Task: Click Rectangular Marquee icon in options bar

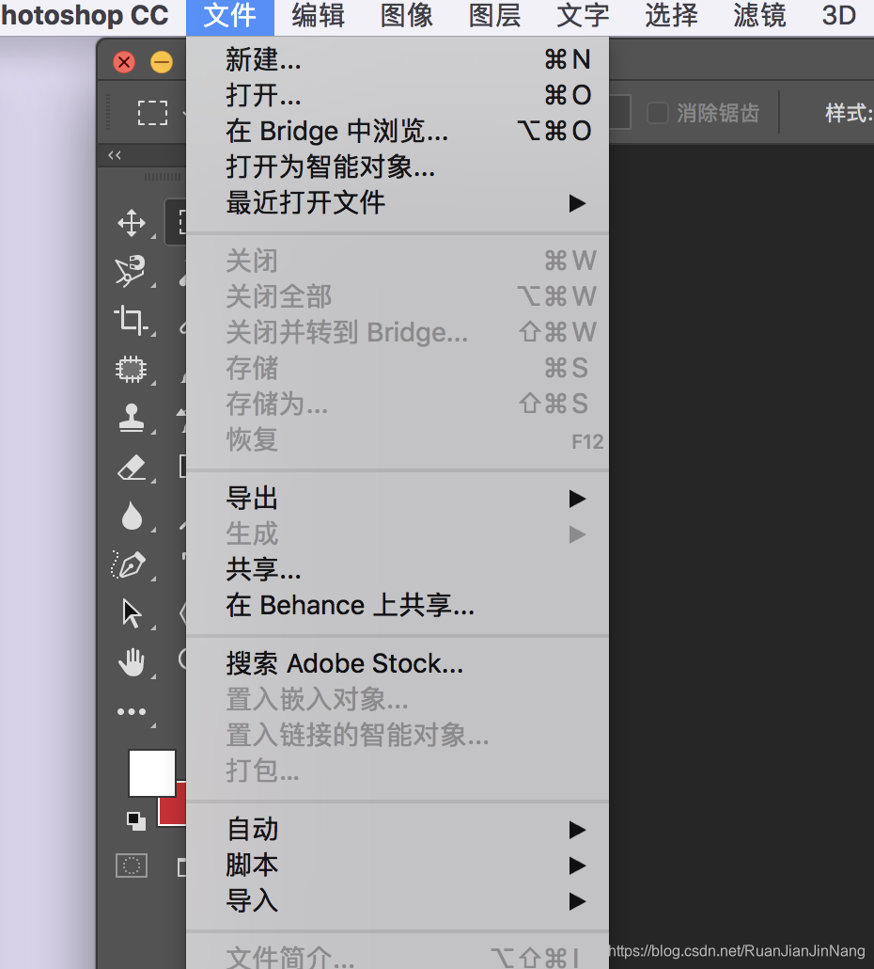Action: click(152, 113)
